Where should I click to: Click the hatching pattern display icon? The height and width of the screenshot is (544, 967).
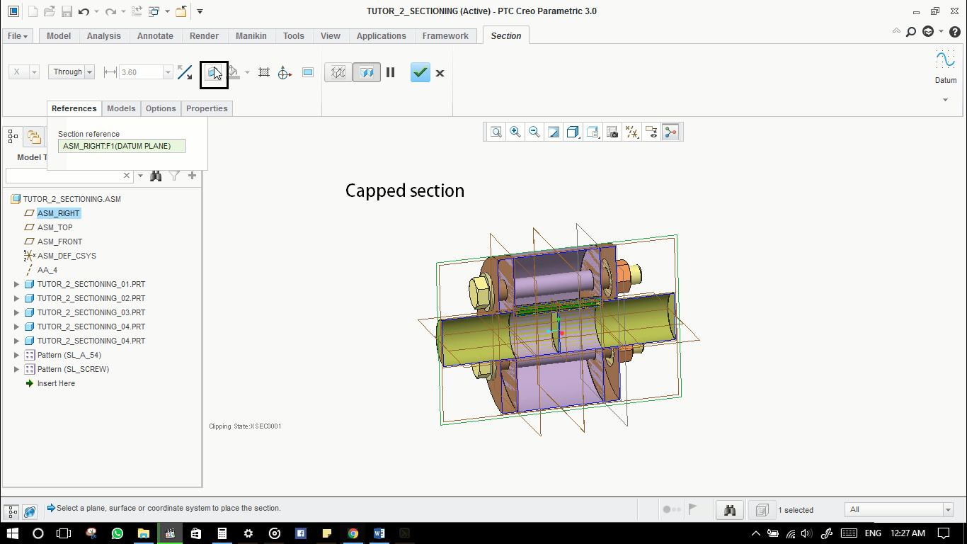click(x=264, y=72)
